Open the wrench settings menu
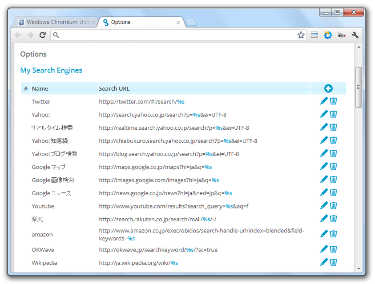This screenshot has width=375, height=284. coord(355,35)
